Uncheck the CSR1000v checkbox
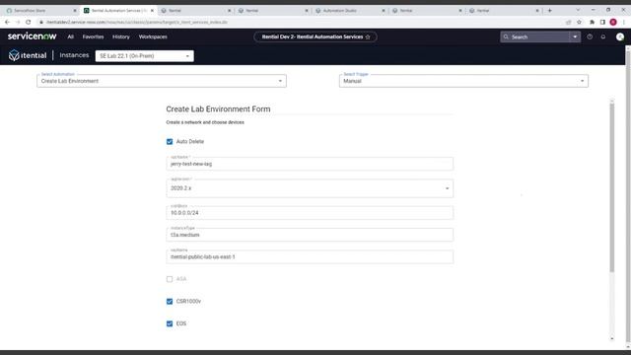The height and width of the screenshot is (355, 631). point(170,302)
